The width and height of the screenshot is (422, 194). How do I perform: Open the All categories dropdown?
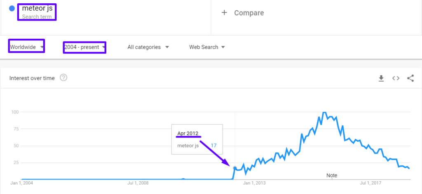point(148,47)
